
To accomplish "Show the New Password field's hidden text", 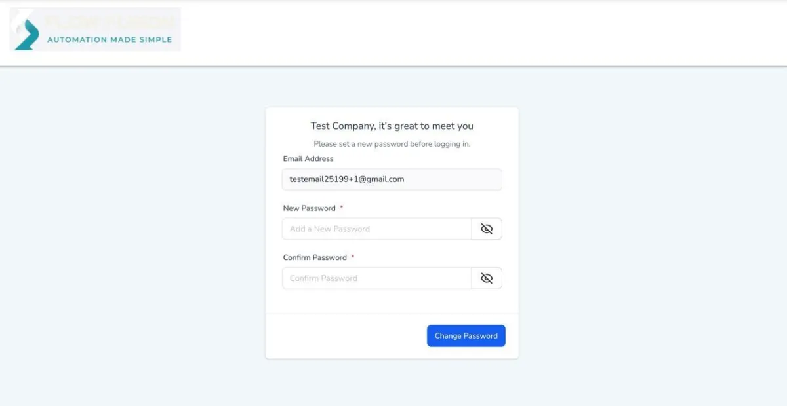I will click(487, 229).
